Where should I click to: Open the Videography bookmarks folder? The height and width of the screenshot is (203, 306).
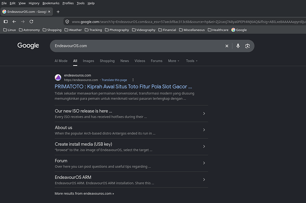pyautogui.click(x=144, y=30)
